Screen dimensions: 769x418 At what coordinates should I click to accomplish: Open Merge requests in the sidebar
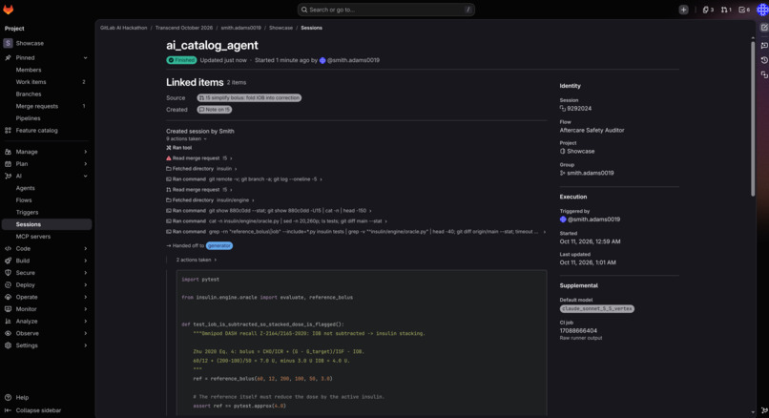37,107
